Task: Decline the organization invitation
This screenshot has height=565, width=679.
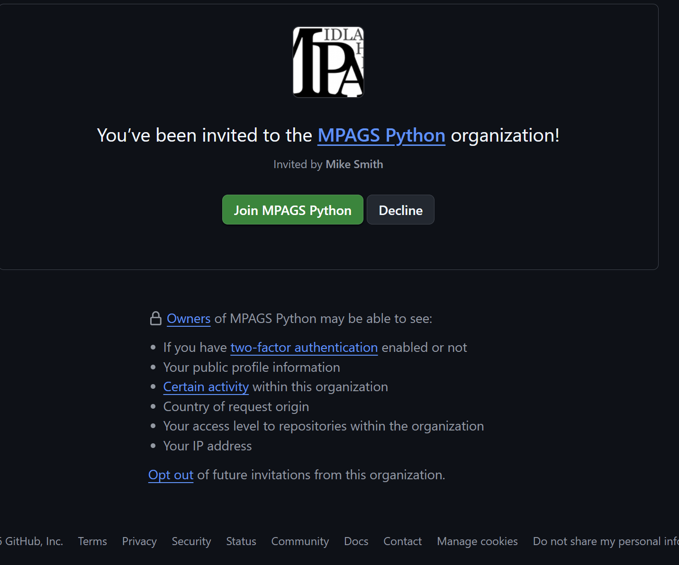Action: pyautogui.click(x=400, y=210)
